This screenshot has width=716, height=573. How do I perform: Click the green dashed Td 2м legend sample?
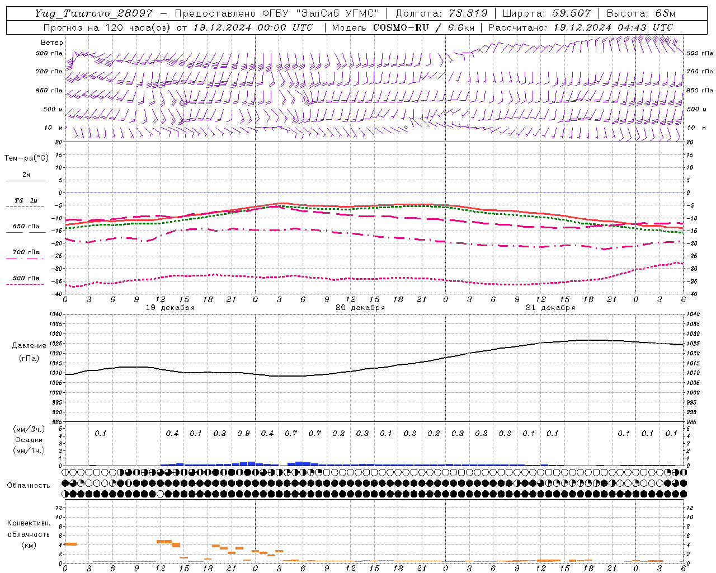(x=25, y=206)
